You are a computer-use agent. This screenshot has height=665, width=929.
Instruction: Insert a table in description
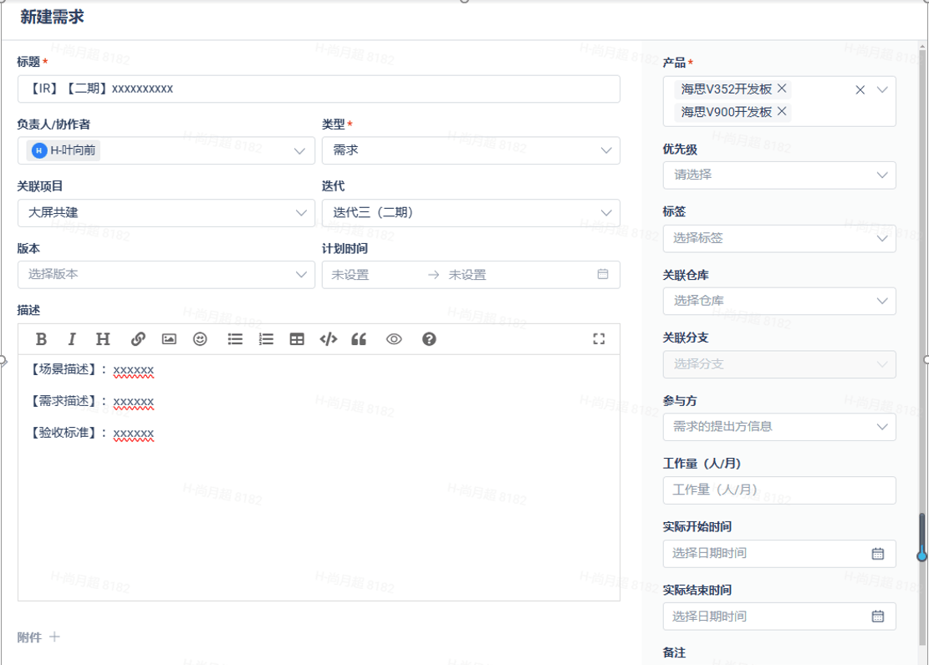[x=297, y=339]
